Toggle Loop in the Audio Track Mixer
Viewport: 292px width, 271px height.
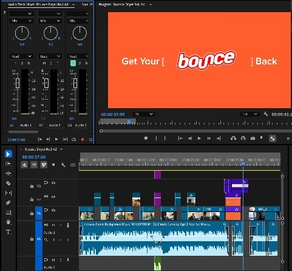click(74, 139)
